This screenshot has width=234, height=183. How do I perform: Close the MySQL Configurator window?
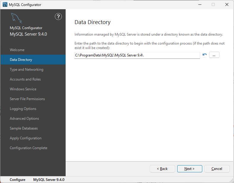coord(227,5)
